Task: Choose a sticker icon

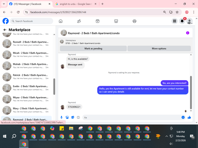Action: point(72,117)
